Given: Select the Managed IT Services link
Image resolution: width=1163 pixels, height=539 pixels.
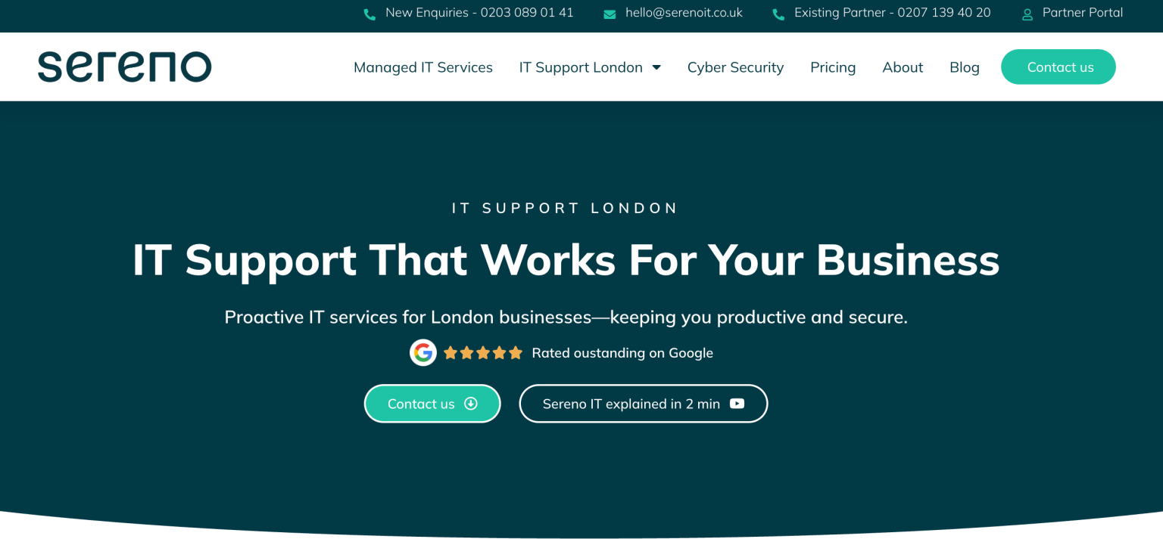Looking at the screenshot, I should coord(422,67).
